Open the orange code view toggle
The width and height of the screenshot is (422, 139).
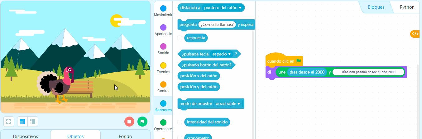click(415, 34)
